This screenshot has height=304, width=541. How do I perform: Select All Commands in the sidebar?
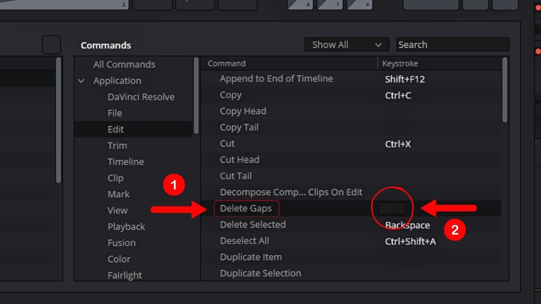pos(123,64)
